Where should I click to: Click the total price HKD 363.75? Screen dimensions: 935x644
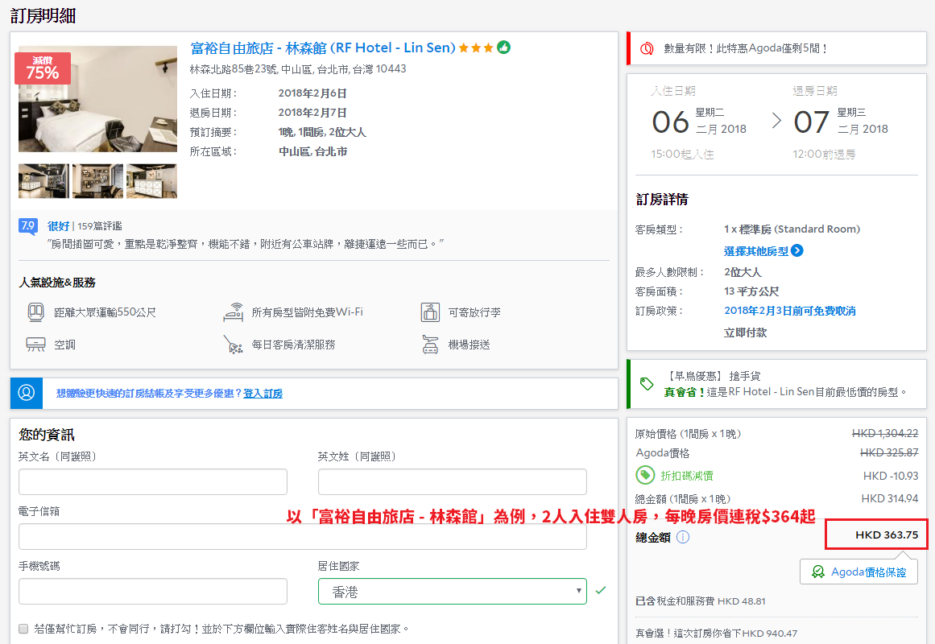click(x=887, y=535)
